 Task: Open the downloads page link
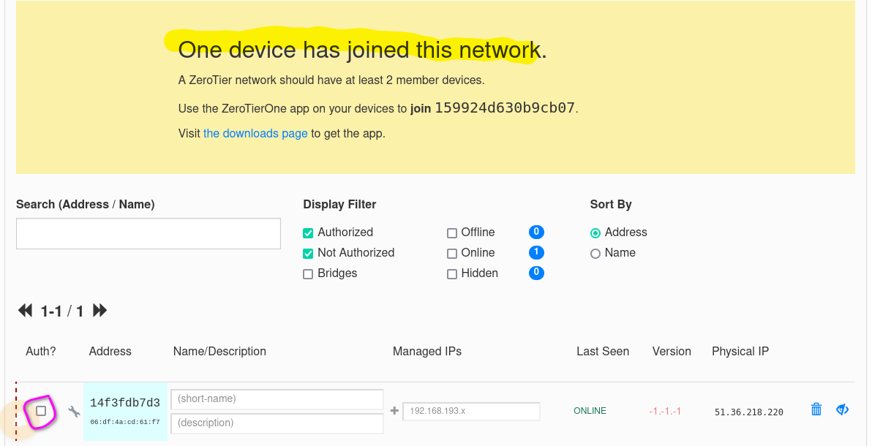[255, 134]
